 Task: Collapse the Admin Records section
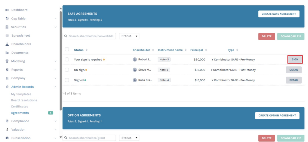pos(55,87)
